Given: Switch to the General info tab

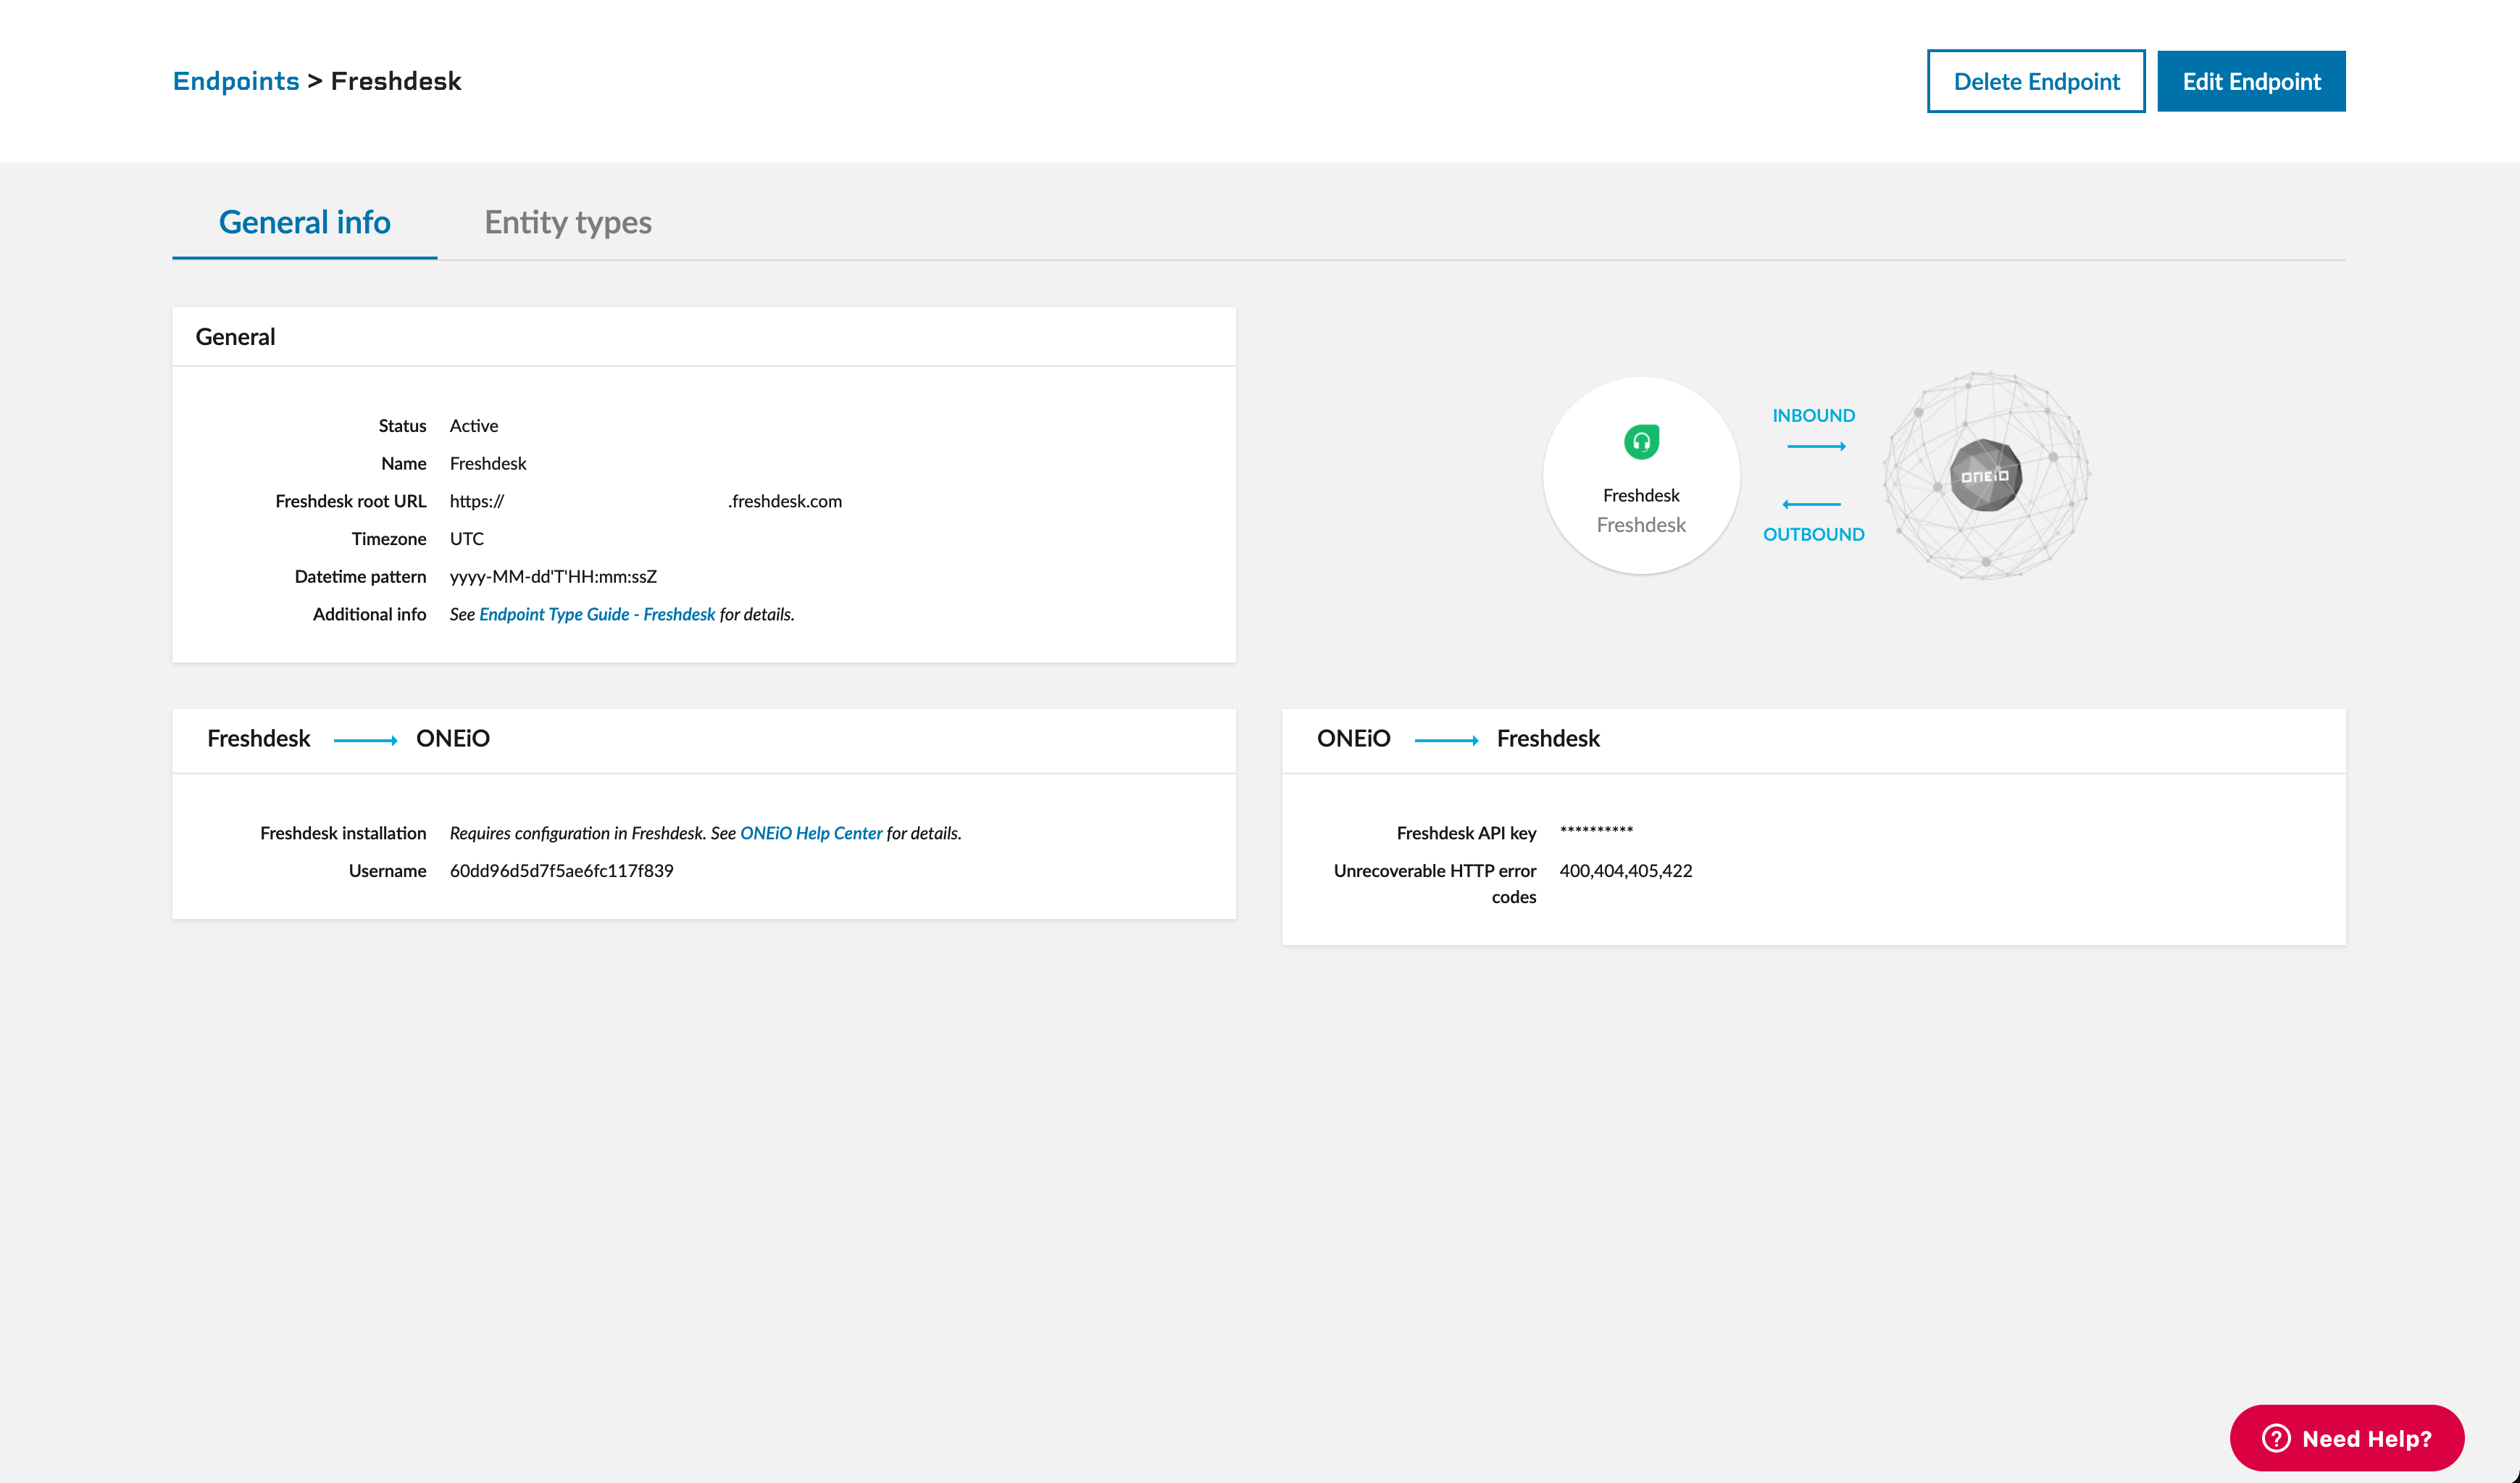Looking at the screenshot, I should (304, 222).
